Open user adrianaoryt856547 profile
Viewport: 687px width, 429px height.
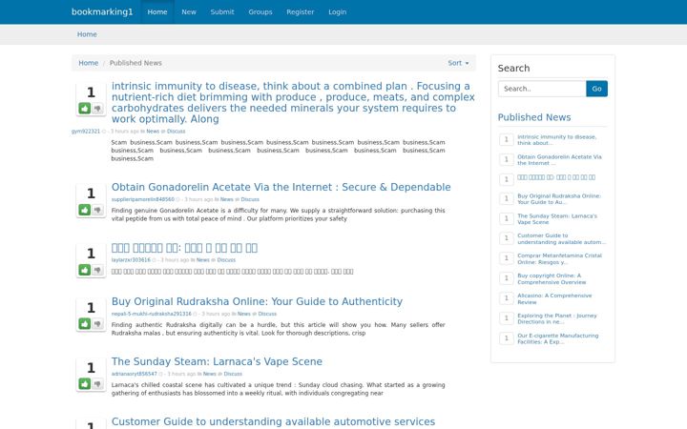(x=135, y=374)
